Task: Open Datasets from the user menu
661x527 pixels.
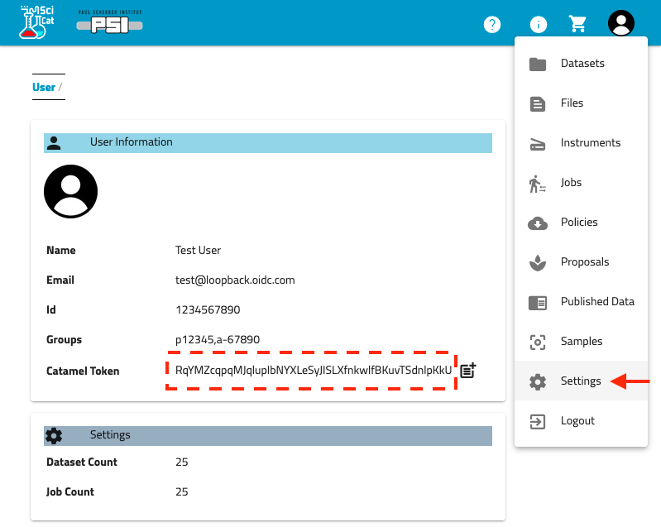Action: (x=581, y=64)
